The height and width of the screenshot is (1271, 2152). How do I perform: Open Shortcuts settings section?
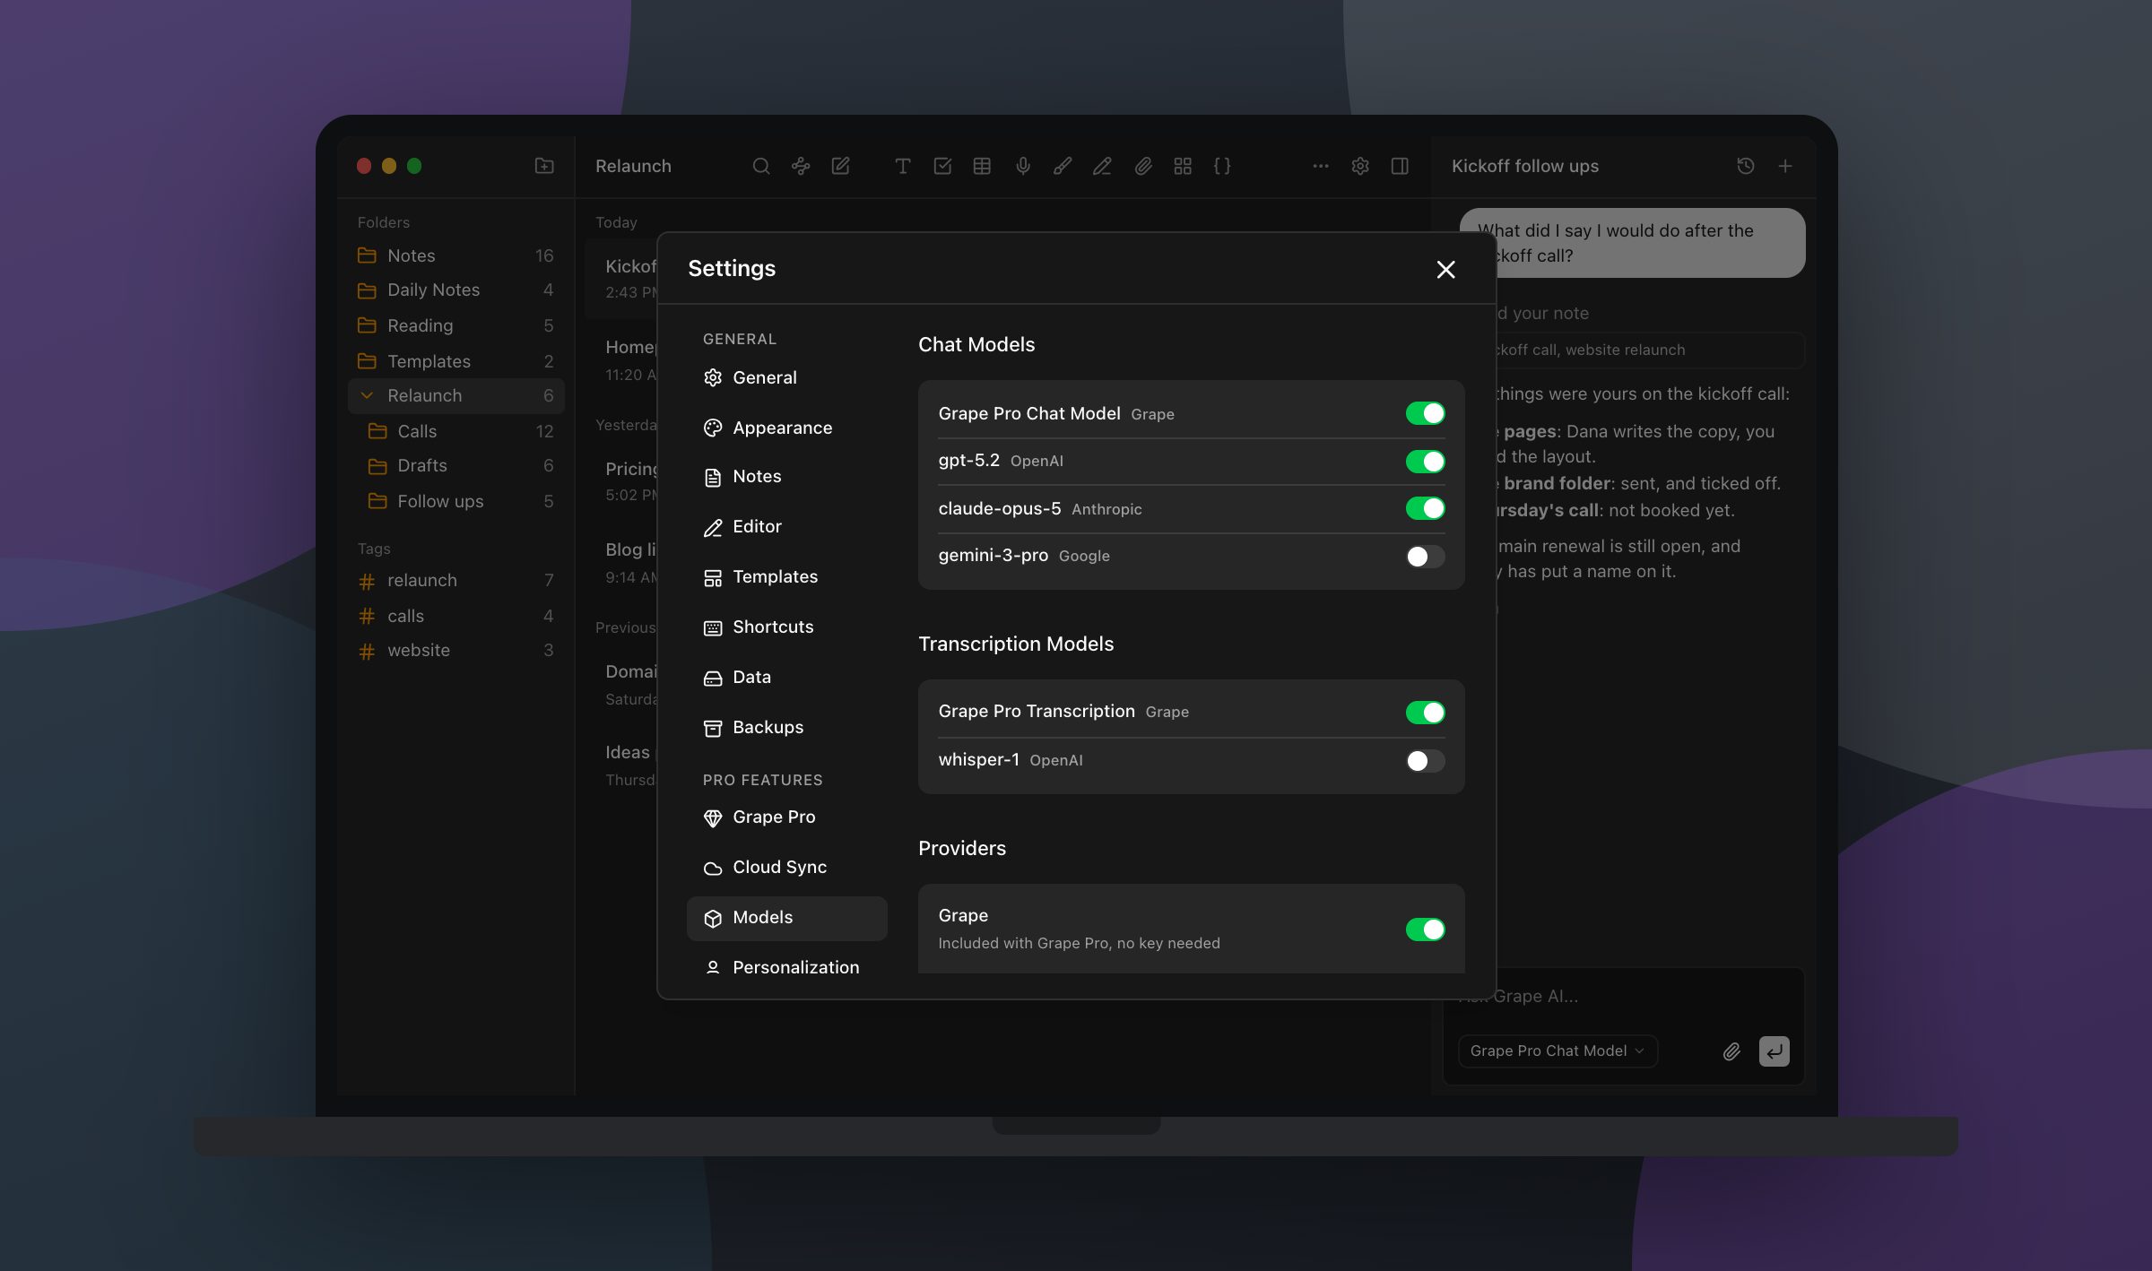(x=786, y=627)
